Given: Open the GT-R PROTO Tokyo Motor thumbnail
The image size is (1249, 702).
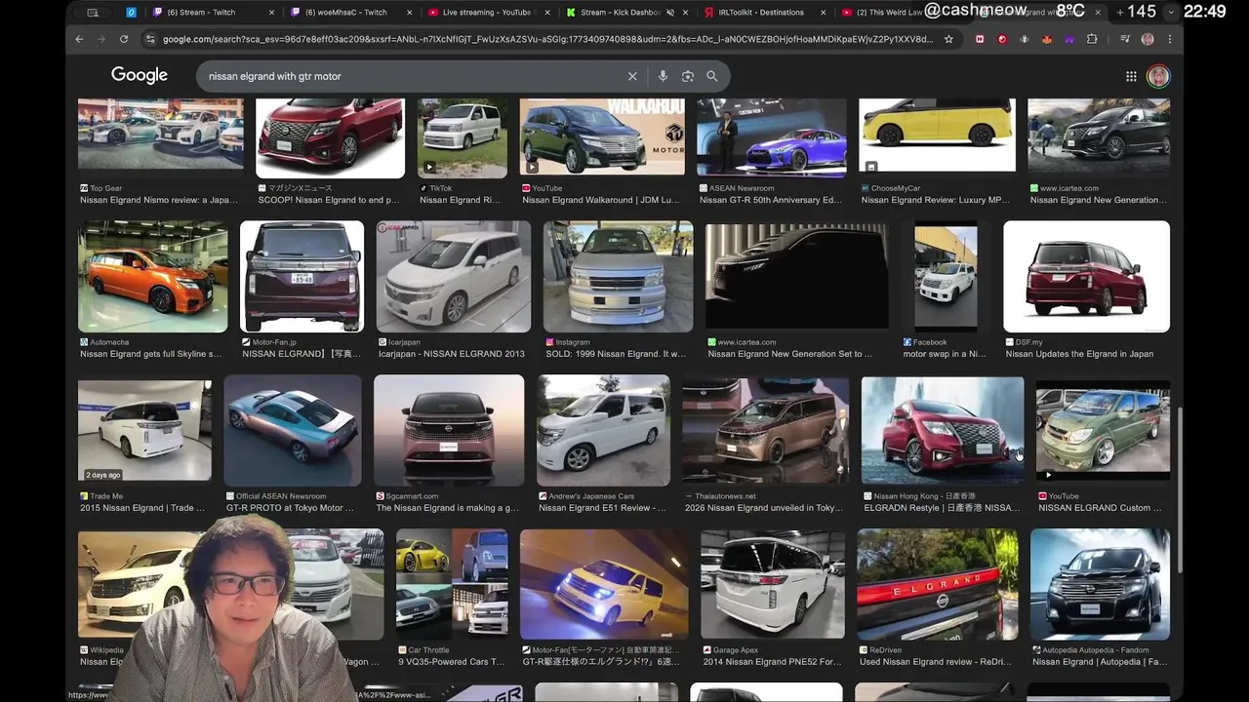Looking at the screenshot, I should coord(293,430).
